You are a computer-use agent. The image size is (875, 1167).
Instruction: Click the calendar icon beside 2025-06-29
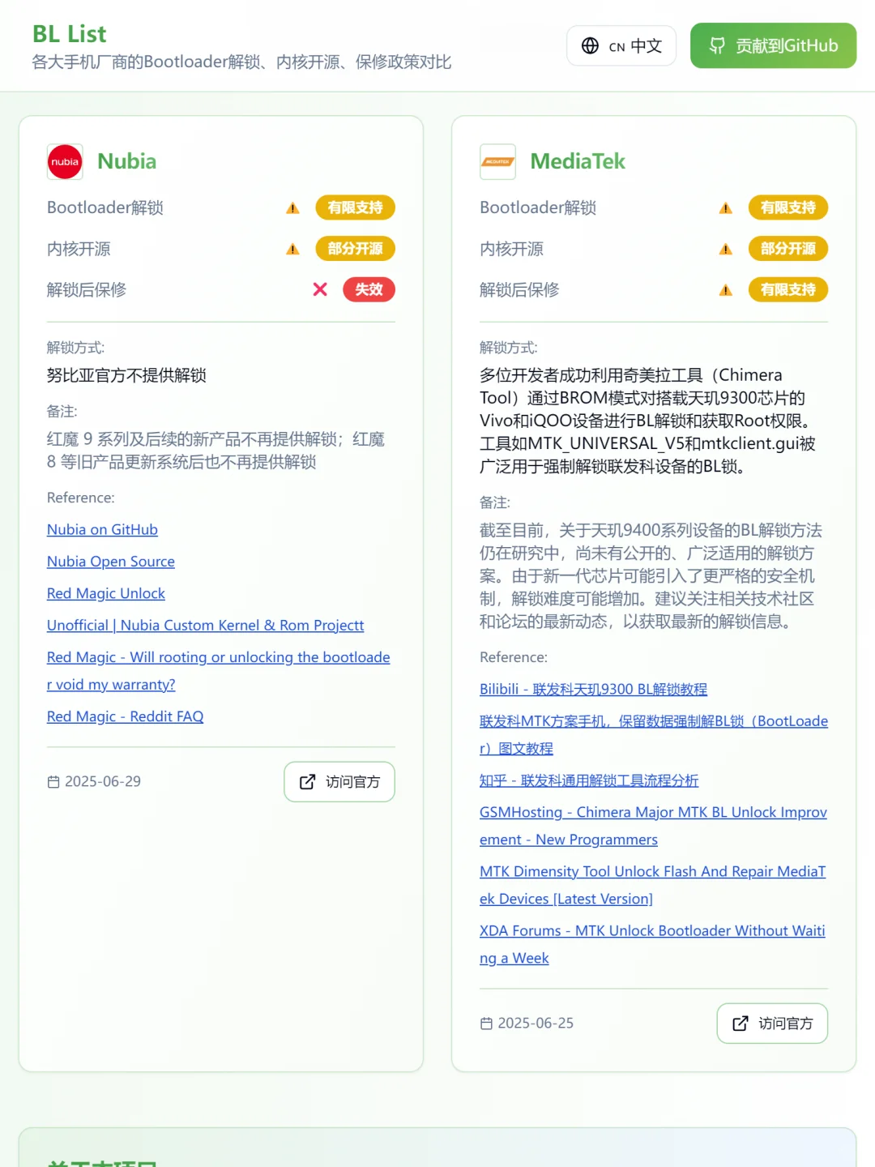pyautogui.click(x=53, y=781)
